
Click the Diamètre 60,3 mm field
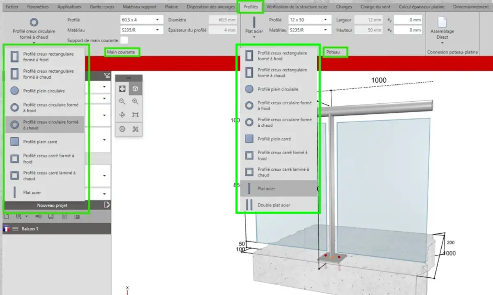pos(223,20)
